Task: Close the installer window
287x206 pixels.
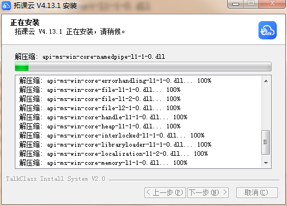Action: pyautogui.click(x=272, y=3)
